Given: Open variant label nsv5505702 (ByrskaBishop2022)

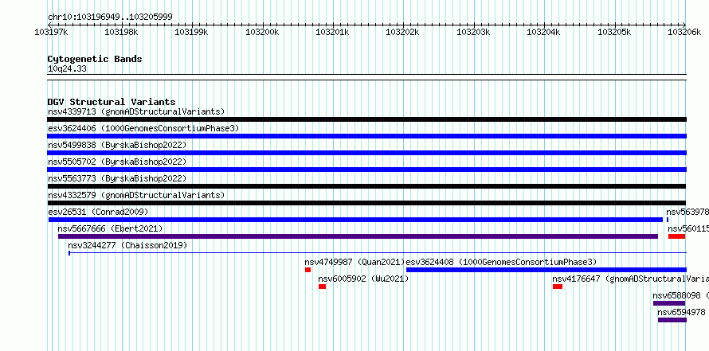Looking at the screenshot, I should coord(117,162).
